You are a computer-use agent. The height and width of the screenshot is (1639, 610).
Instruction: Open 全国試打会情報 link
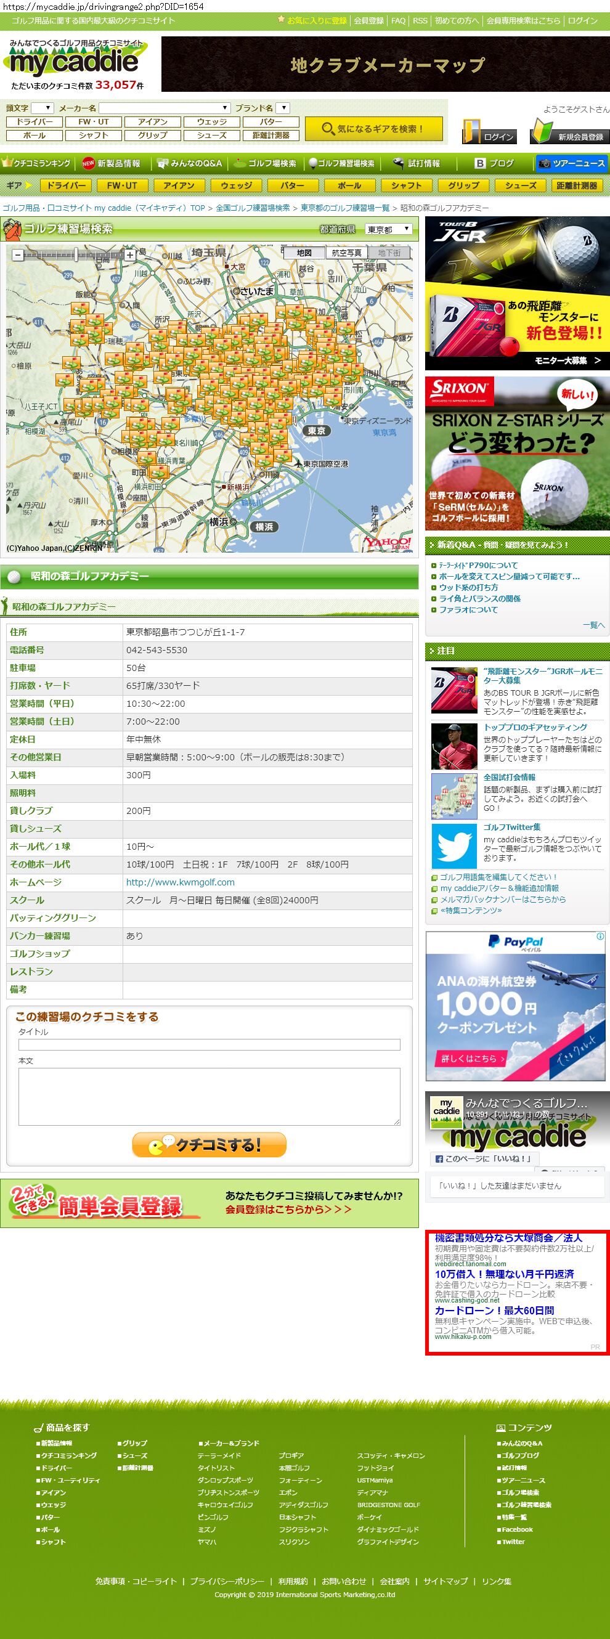[510, 777]
